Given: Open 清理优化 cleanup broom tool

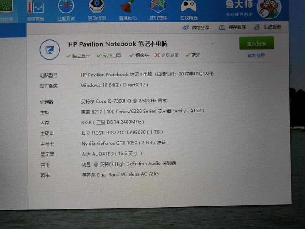Looking at the screenshot, I should pyautogui.click(x=127, y=10).
